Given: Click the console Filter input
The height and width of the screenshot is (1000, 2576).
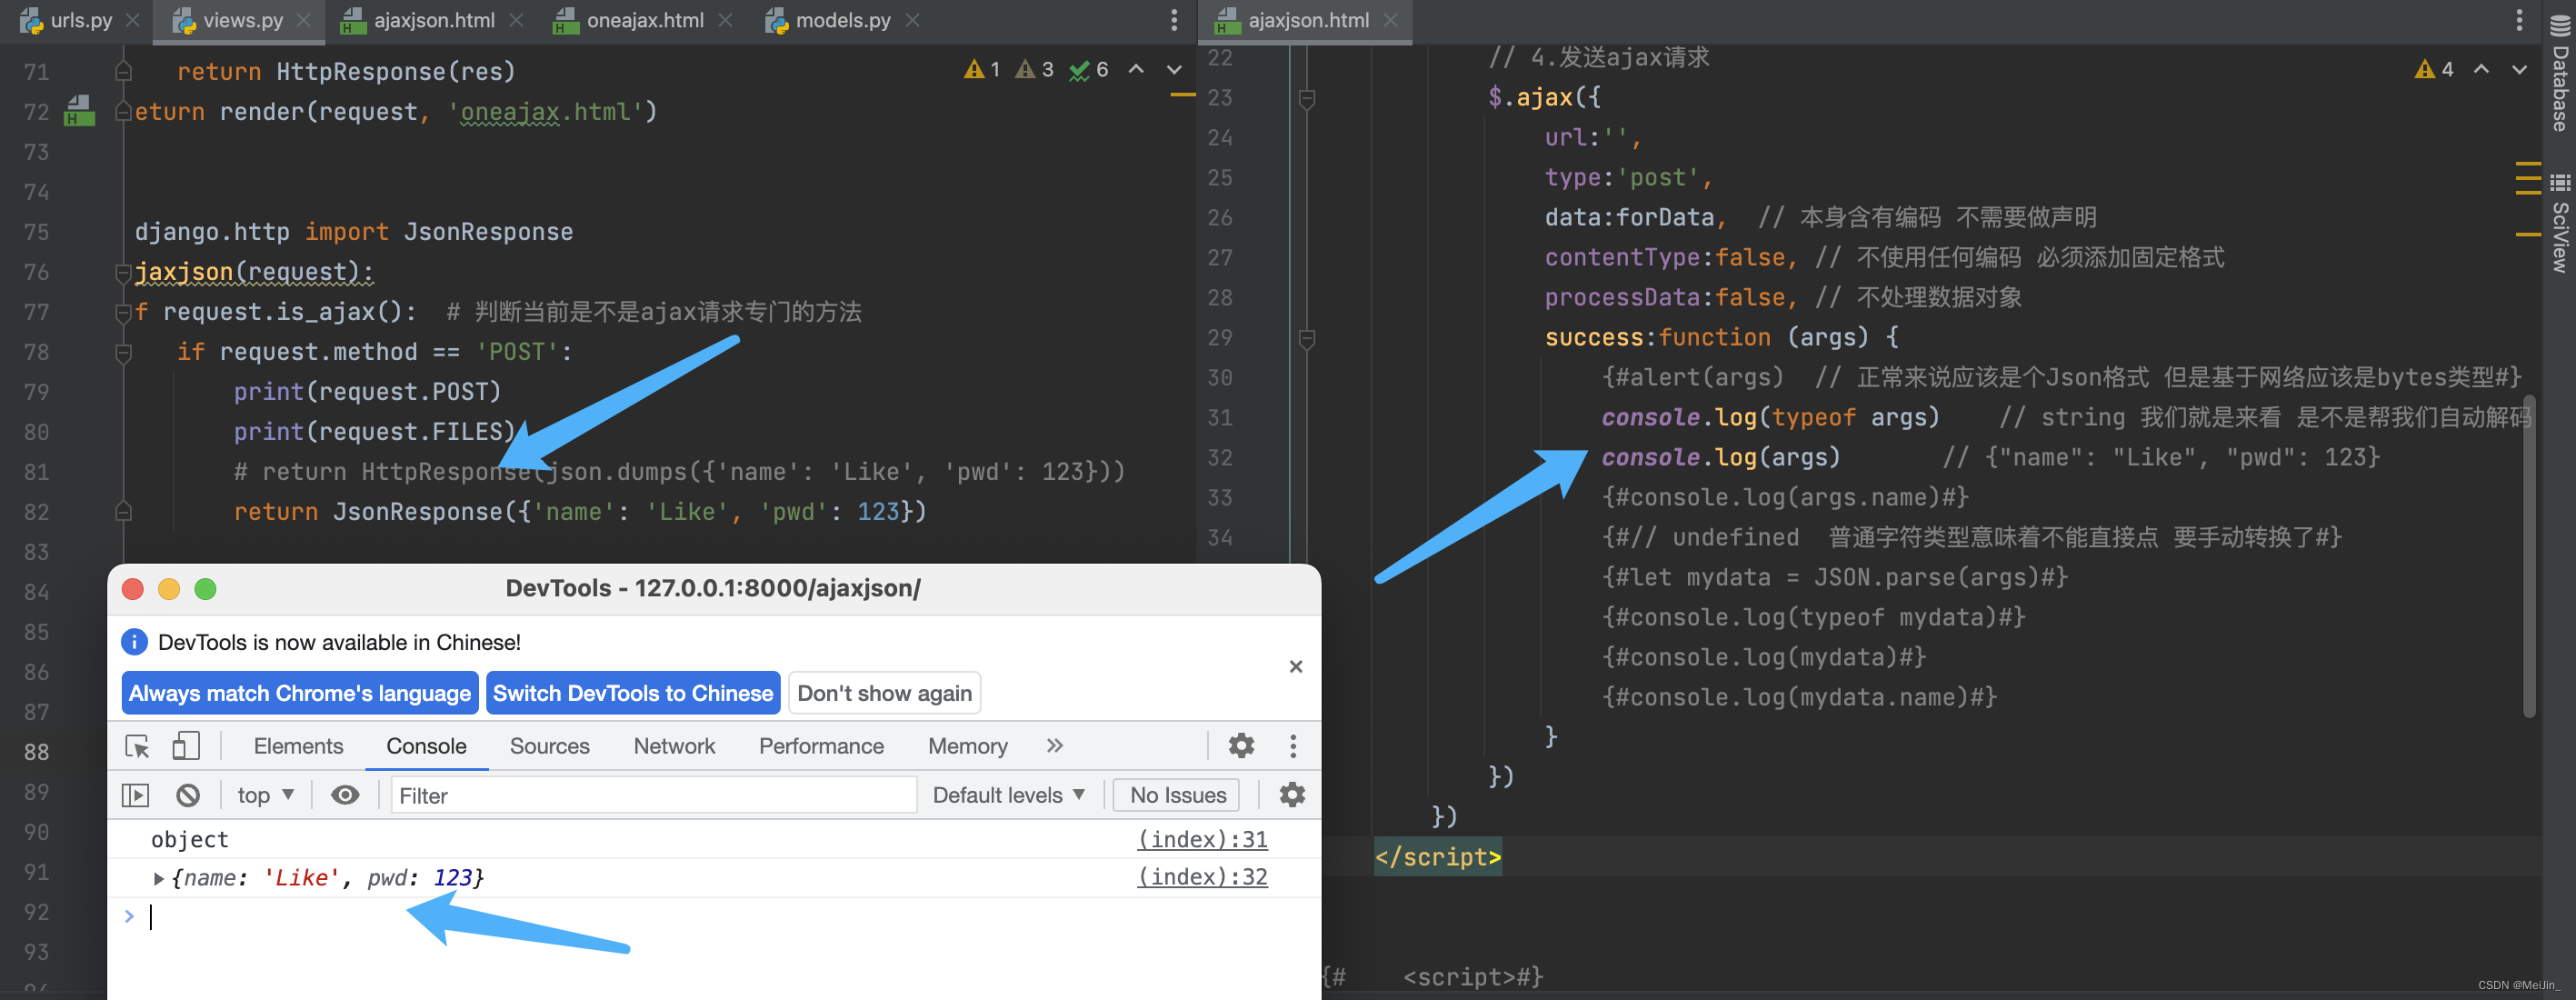Looking at the screenshot, I should [653, 795].
